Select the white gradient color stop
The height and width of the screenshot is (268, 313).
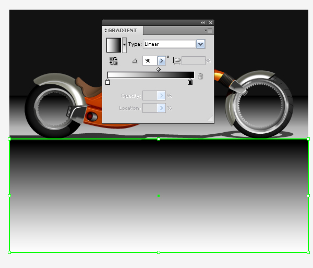[x=108, y=82]
